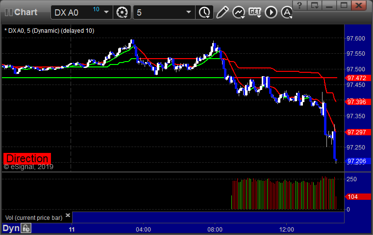Click the bar replay play icon
The height and width of the screenshot is (235, 373).
tap(271, 12)
